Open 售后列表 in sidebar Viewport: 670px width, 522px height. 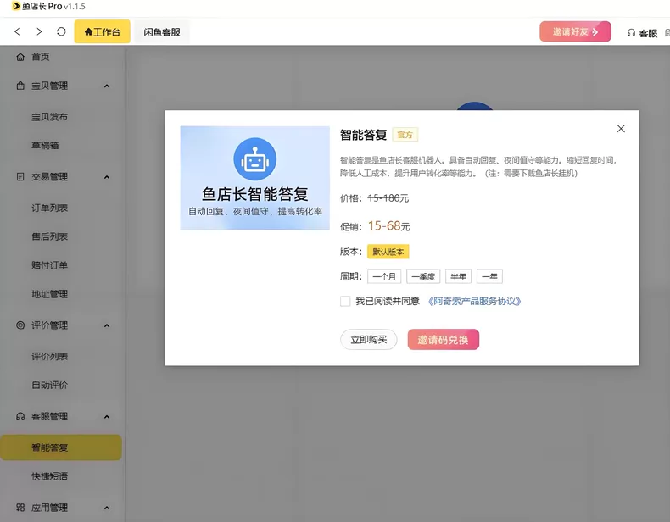point(49,236)
